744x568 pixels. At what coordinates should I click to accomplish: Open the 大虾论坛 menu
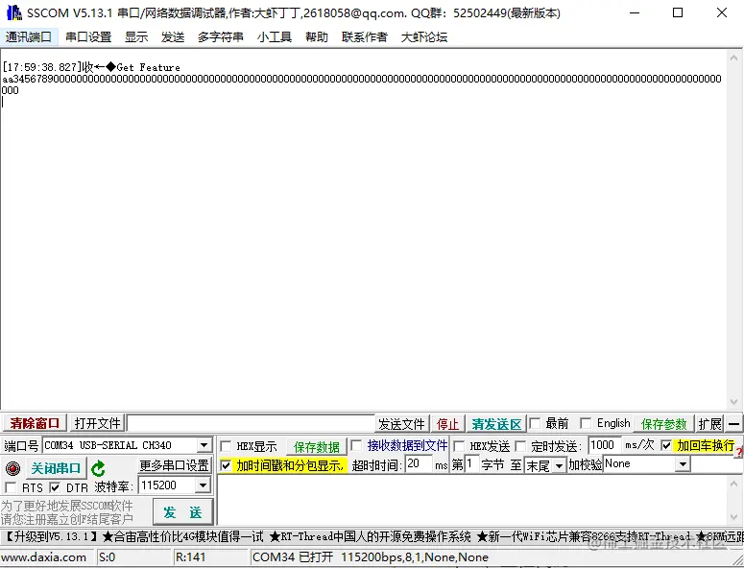[x=424, y=36]
